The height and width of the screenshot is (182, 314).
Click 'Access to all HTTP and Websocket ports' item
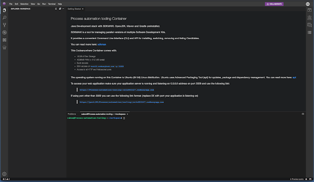94,69
